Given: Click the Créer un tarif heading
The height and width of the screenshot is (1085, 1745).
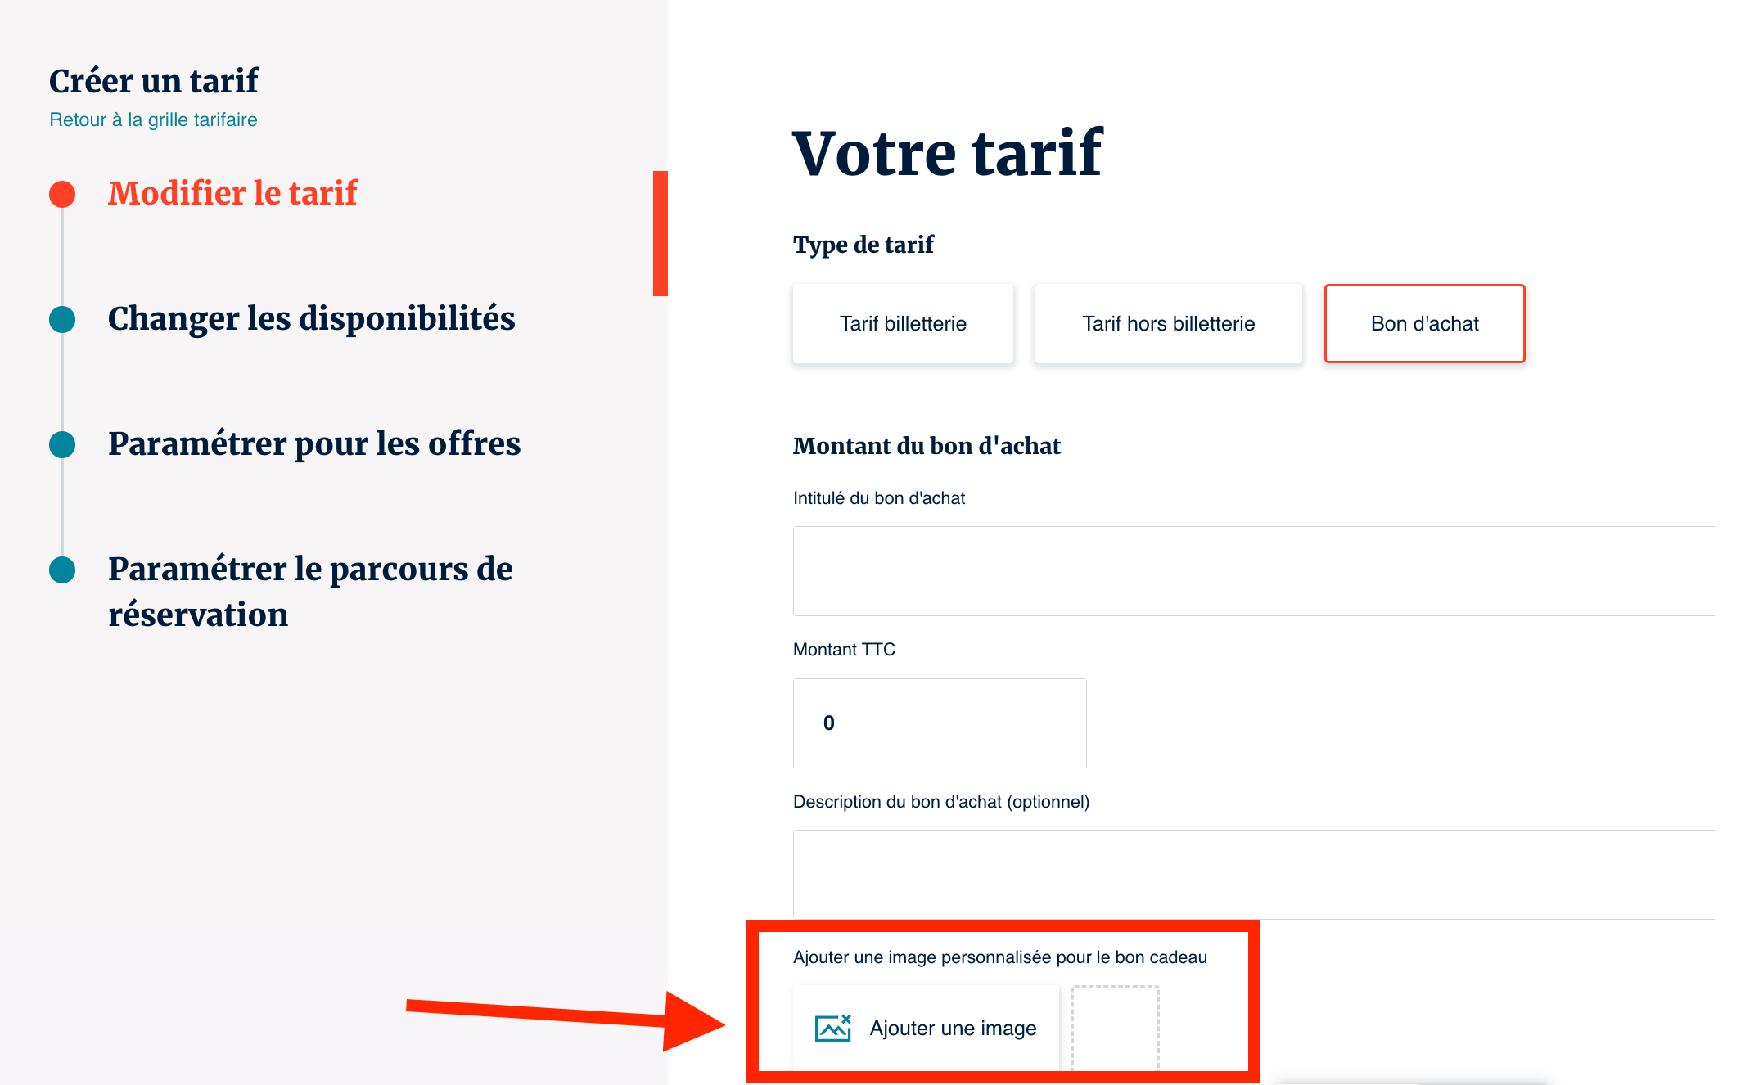Looking at the screenshot, I should 154,81.
